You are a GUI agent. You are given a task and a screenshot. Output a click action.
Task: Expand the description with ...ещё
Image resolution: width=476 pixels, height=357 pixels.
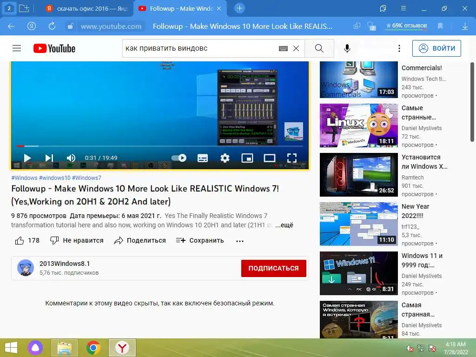pyautogui.click(x=284, y=225)
